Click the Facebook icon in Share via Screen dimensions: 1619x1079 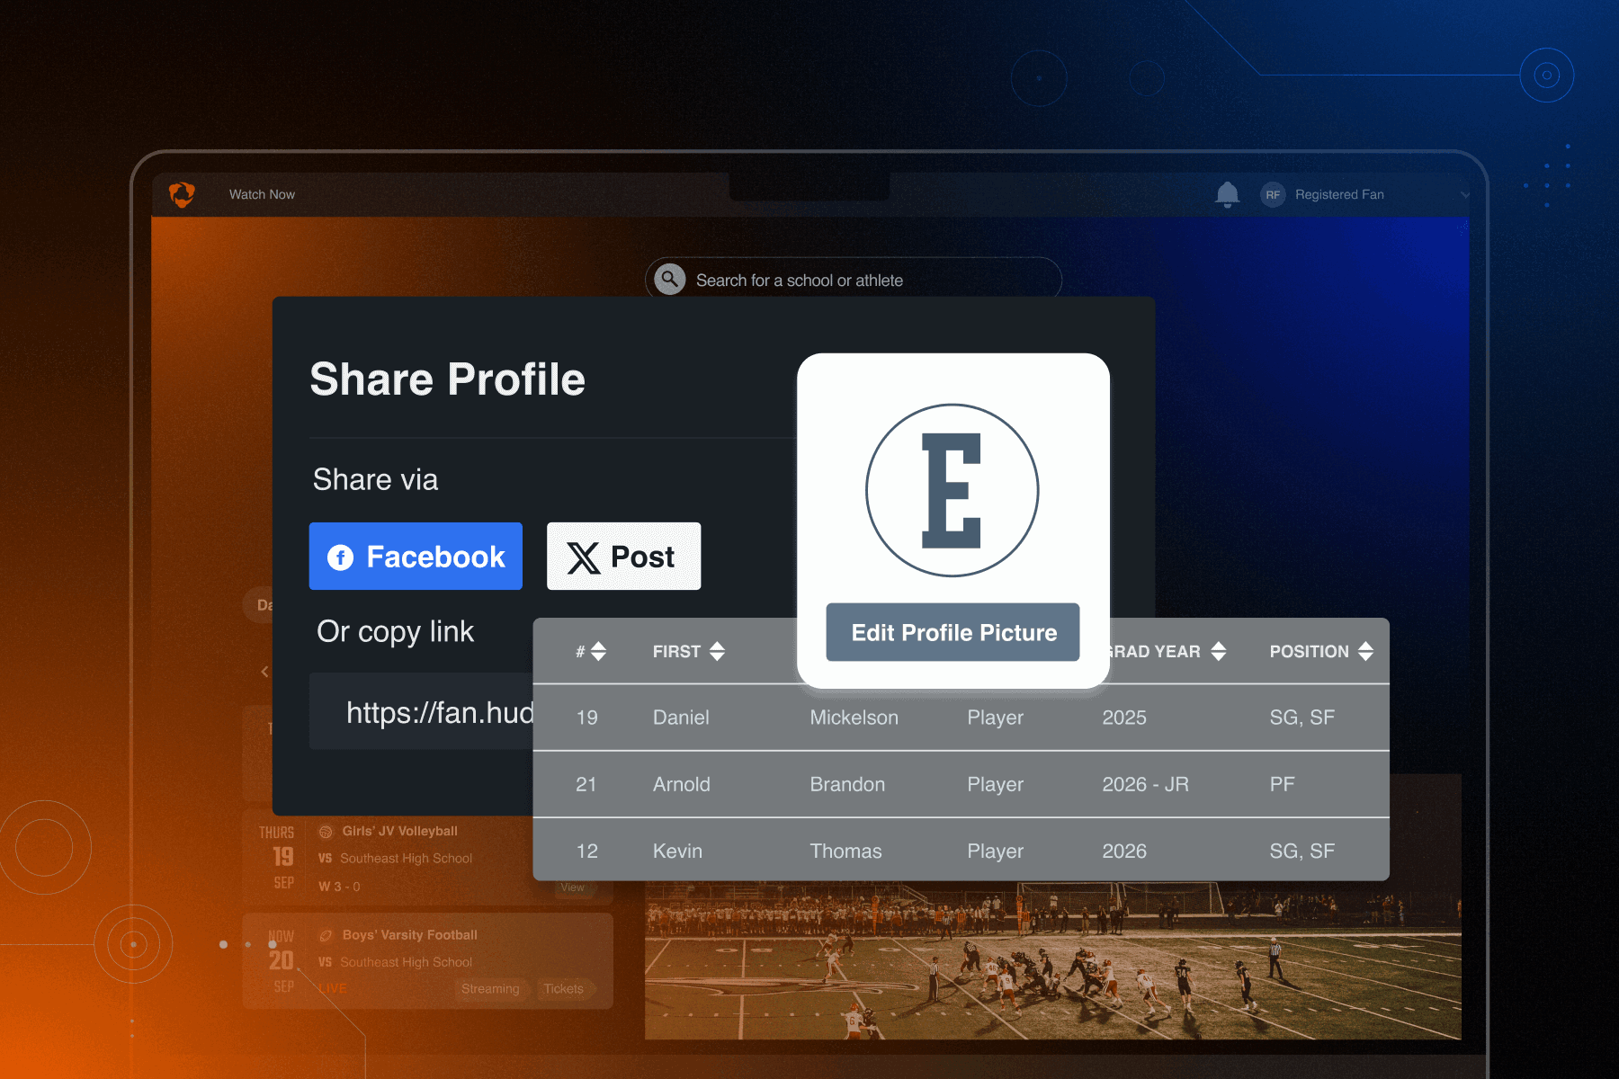(x=341, y=557)
